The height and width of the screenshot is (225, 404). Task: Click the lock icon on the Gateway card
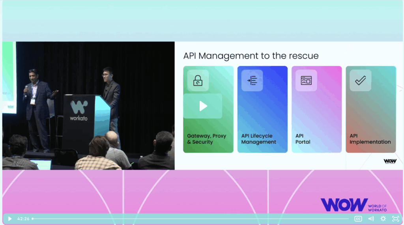(198, 81)
